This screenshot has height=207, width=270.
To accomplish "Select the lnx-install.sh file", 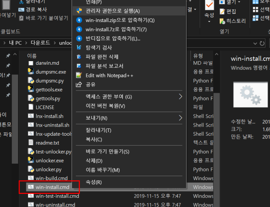I will click(x=49, y=116).
